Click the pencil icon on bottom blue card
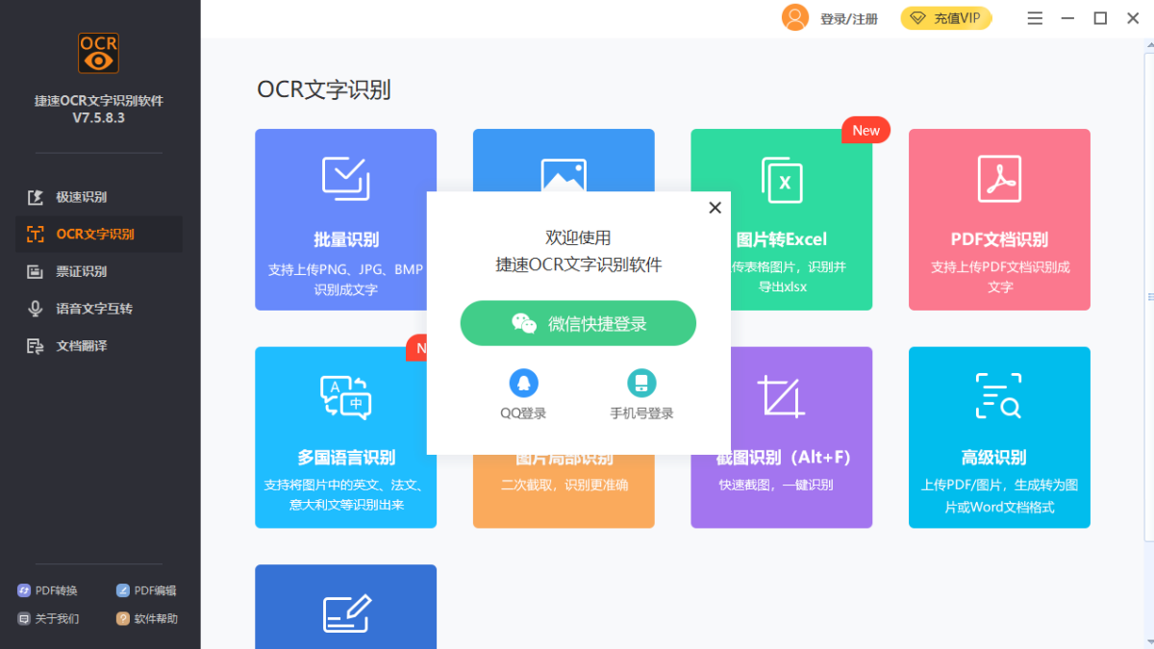The image size is (1154, 649). pos(345,612)
